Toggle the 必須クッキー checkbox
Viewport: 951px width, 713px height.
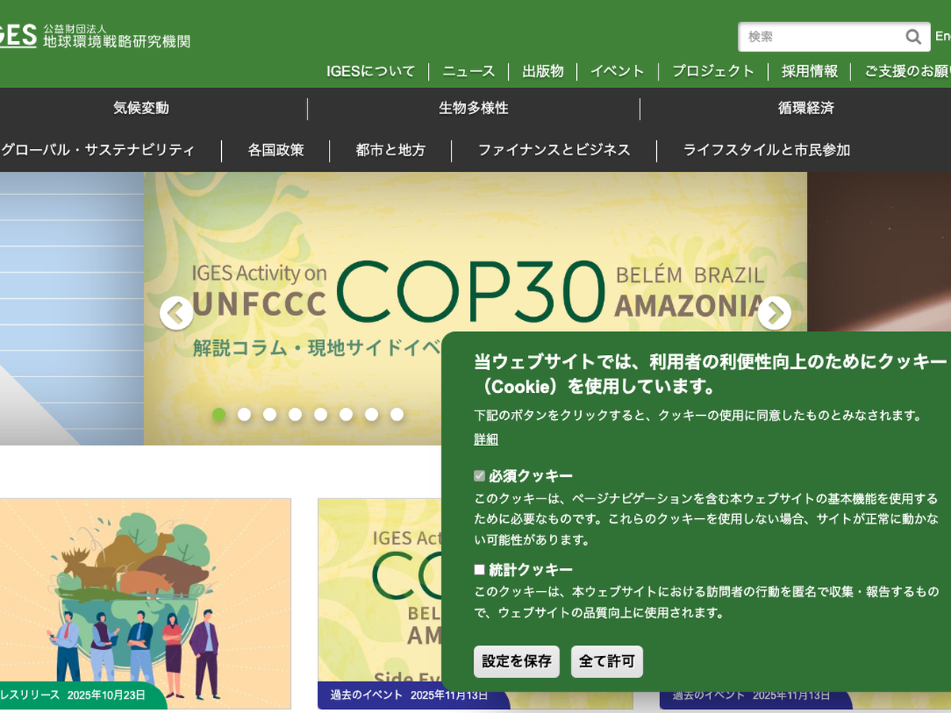[479, 476]
